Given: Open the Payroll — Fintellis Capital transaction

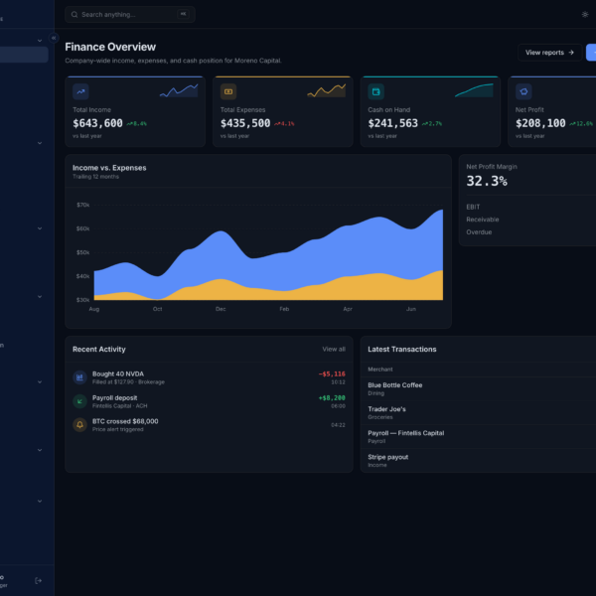Looking at the screenshot, I should pos(478,437).
